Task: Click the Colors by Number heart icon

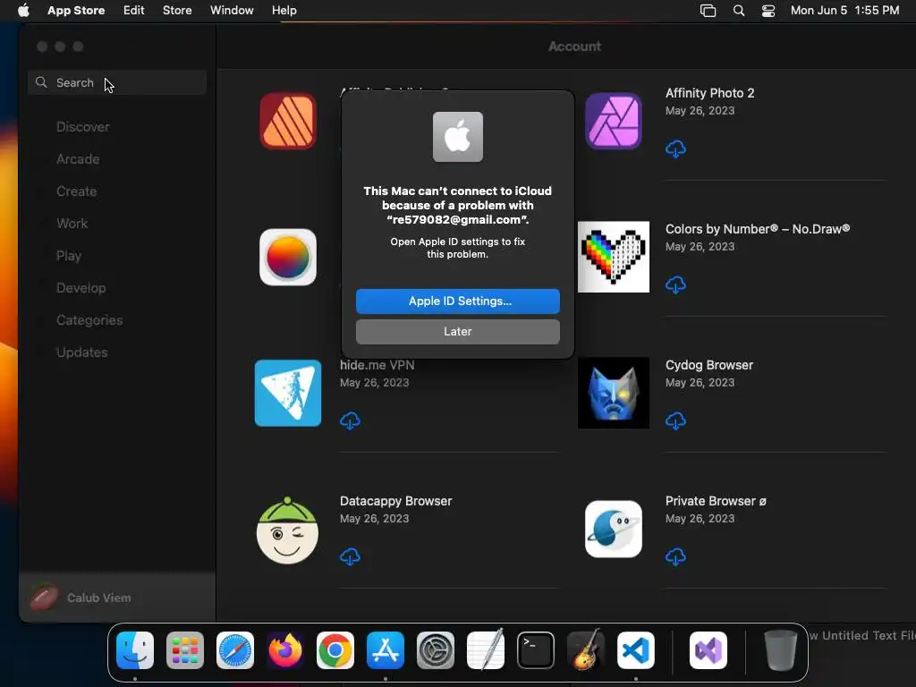Action: pos(614,257)
